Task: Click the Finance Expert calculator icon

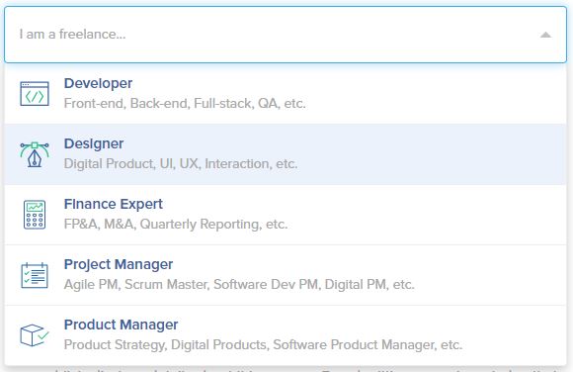Action: [x=35, y=215]
